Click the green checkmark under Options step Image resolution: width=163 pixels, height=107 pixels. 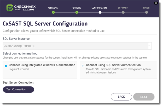pos(77,12)
